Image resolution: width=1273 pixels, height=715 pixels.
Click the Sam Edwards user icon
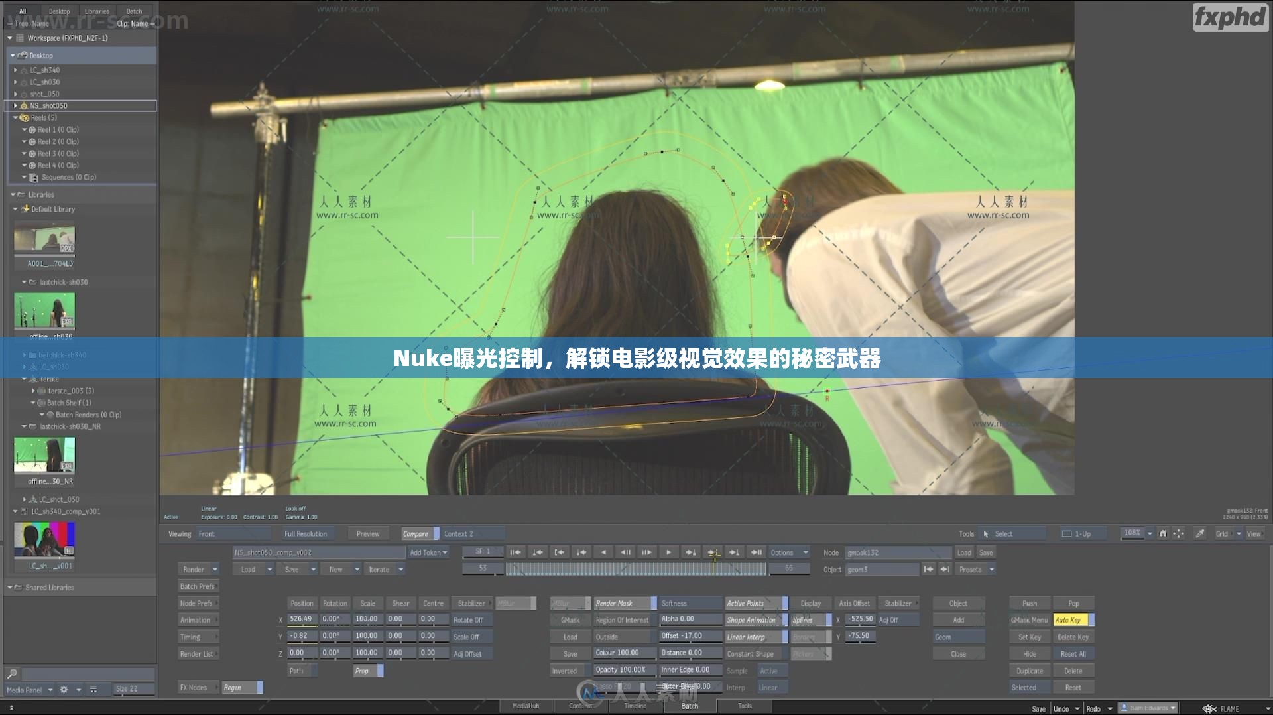1124,708
